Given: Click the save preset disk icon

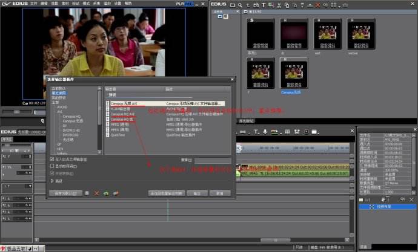Looking at the screenshot, I should tap(87, 193).
